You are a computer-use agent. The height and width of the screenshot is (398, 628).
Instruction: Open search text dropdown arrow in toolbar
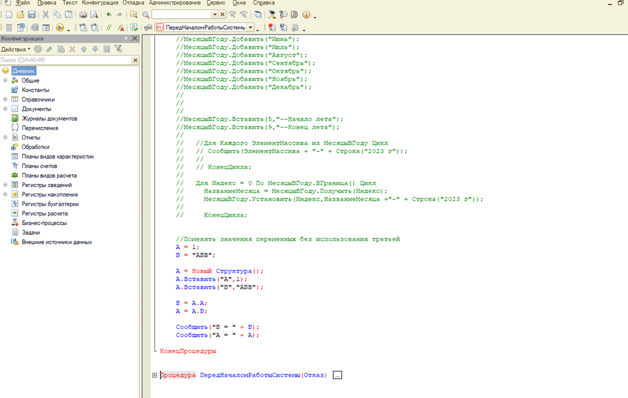pyautogui.click(x=215, y=15)
